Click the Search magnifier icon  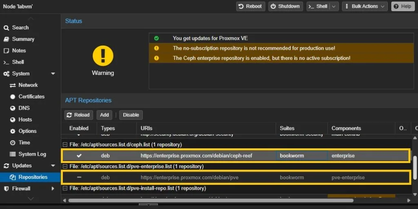7,28
